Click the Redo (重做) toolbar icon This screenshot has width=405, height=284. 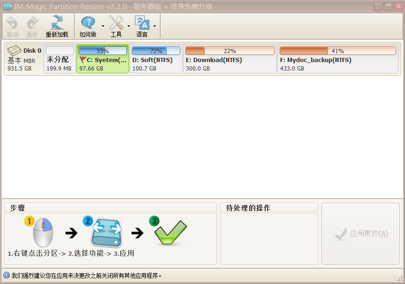[x=32, y=23]
